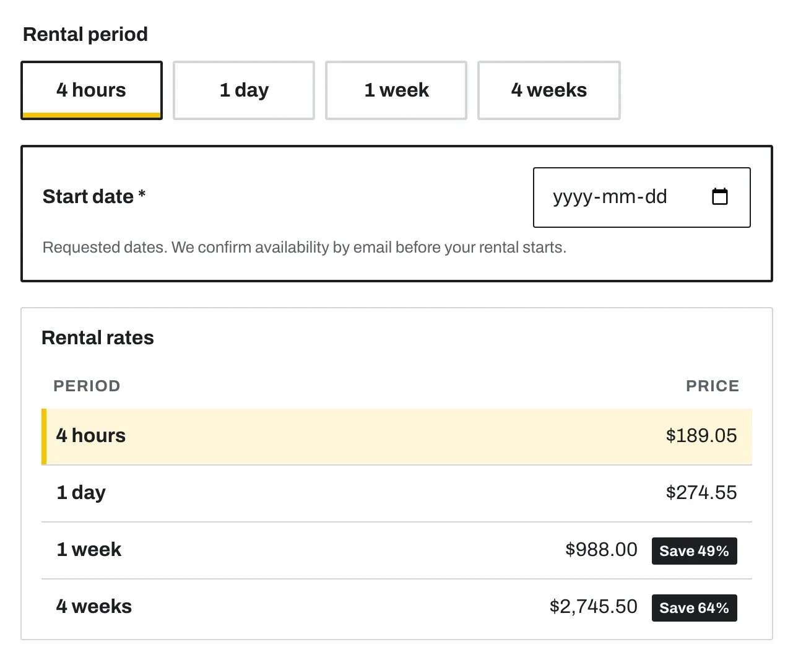Image resolution: width=793 pixels, height=660 pixels.
Task: Click the PERIOD column header
Action: [x=87, y=386]
